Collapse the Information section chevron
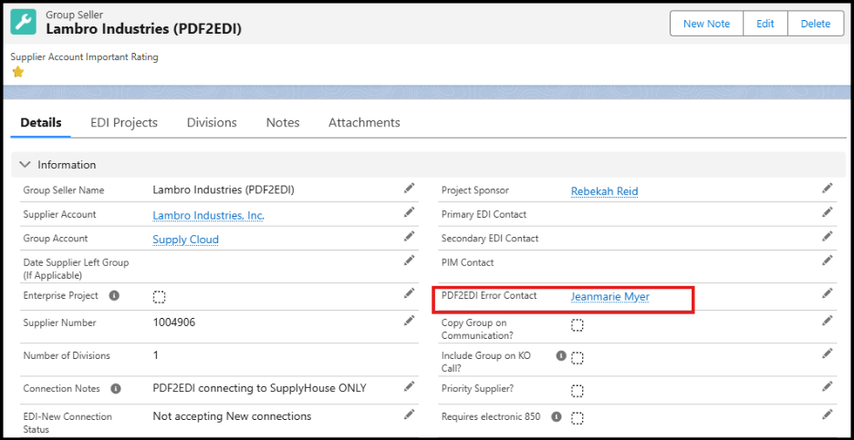 [x=25, y=164]
